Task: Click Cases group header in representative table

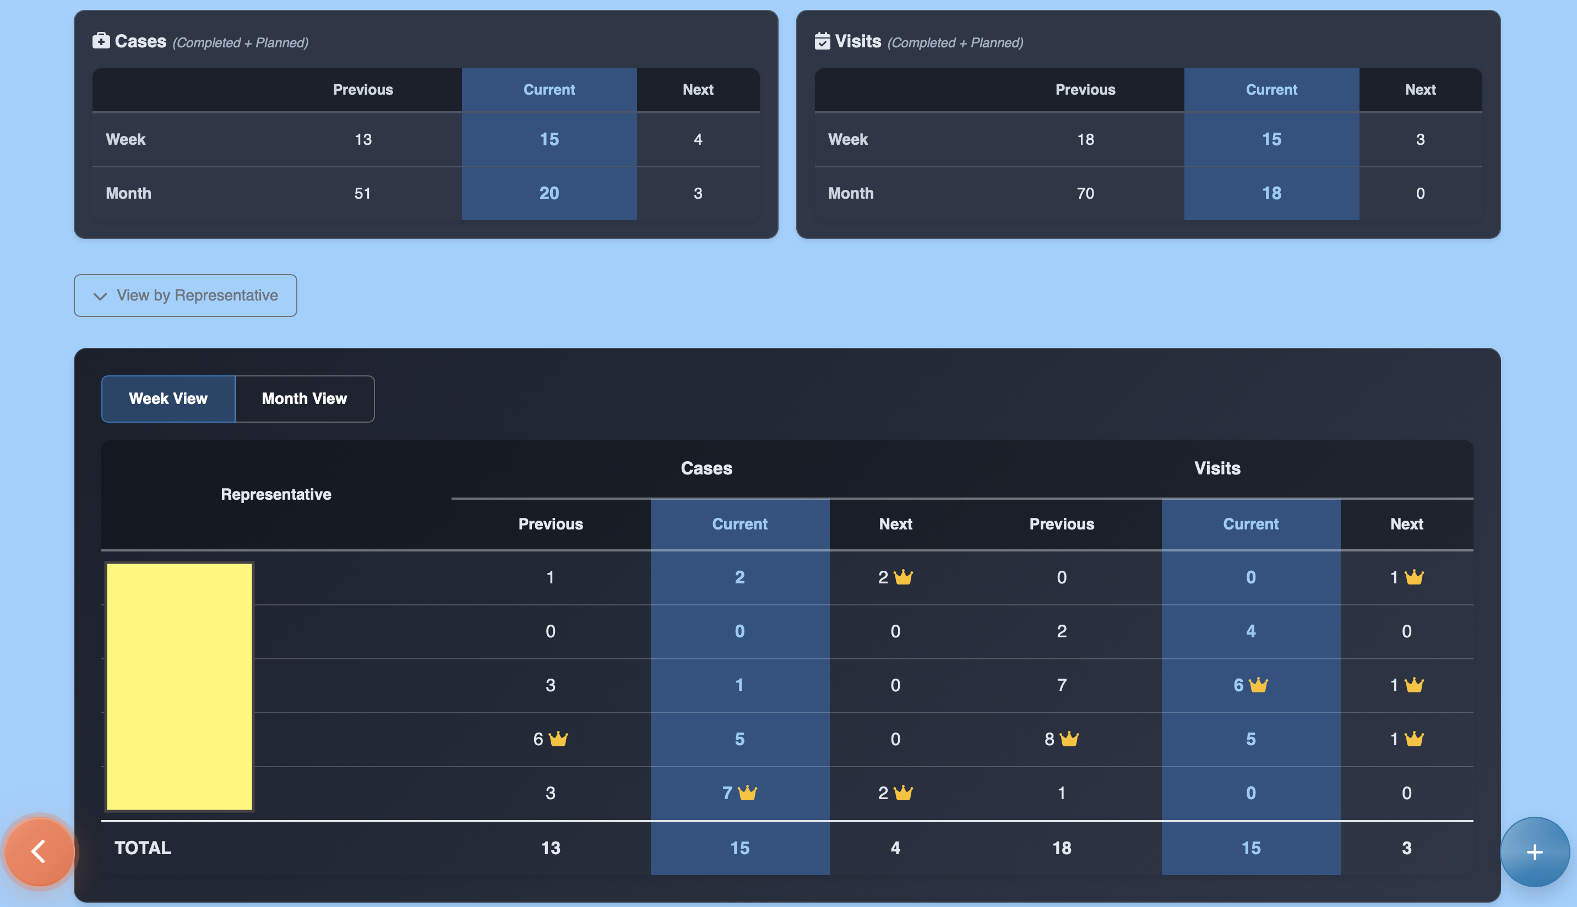Action: coord(706,468)
